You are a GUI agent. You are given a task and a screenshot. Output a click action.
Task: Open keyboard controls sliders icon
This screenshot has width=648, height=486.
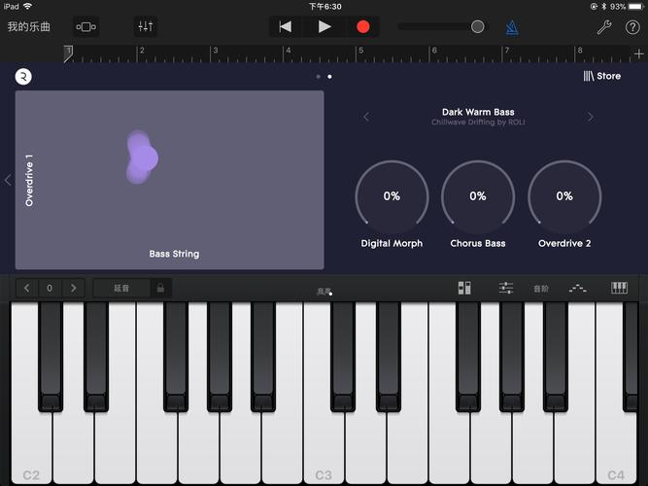506,288
